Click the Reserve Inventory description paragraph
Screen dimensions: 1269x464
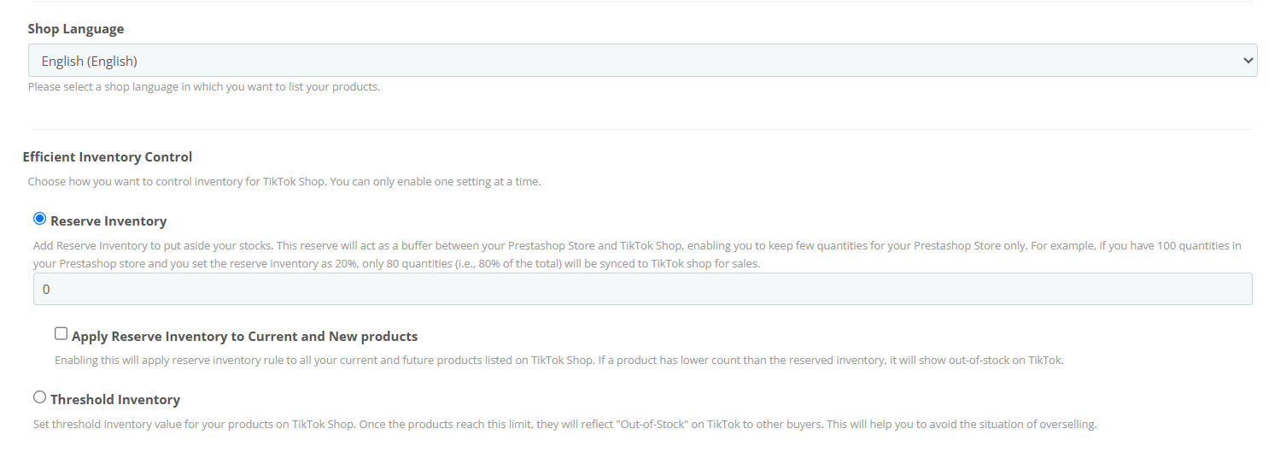(637, 255)
